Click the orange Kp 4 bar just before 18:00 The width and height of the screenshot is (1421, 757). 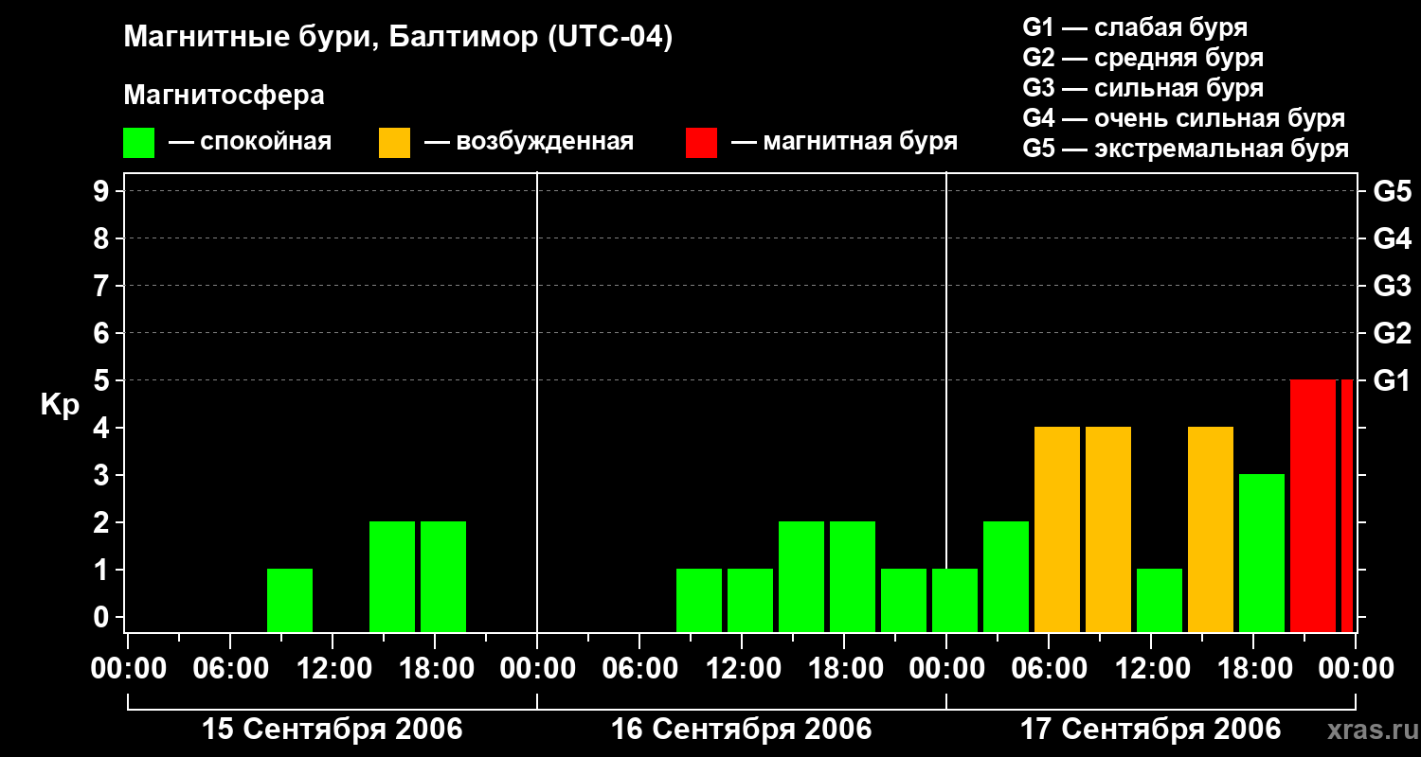[1211, 530]
